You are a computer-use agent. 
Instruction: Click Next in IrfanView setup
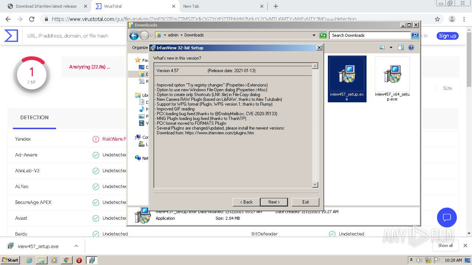coord(274,202)
